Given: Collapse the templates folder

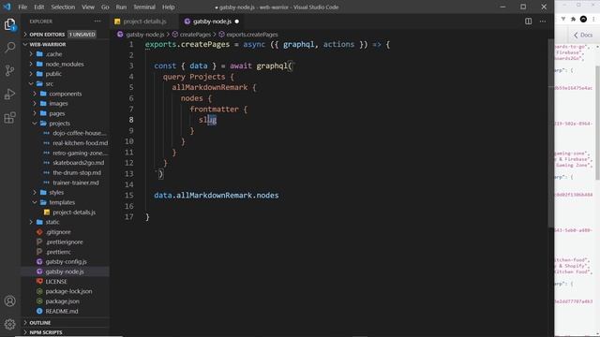Looking at the screenshot, I should pyautogui.click(x=65, y=202).
